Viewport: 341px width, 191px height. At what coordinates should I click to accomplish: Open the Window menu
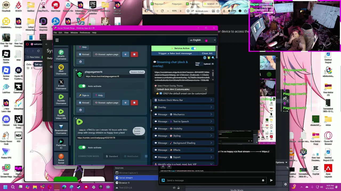coord(74,33)
